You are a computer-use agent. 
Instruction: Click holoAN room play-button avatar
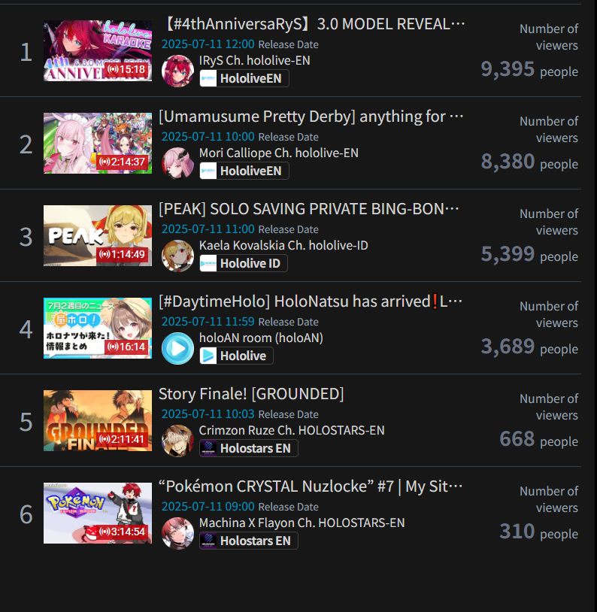point(177,348)
